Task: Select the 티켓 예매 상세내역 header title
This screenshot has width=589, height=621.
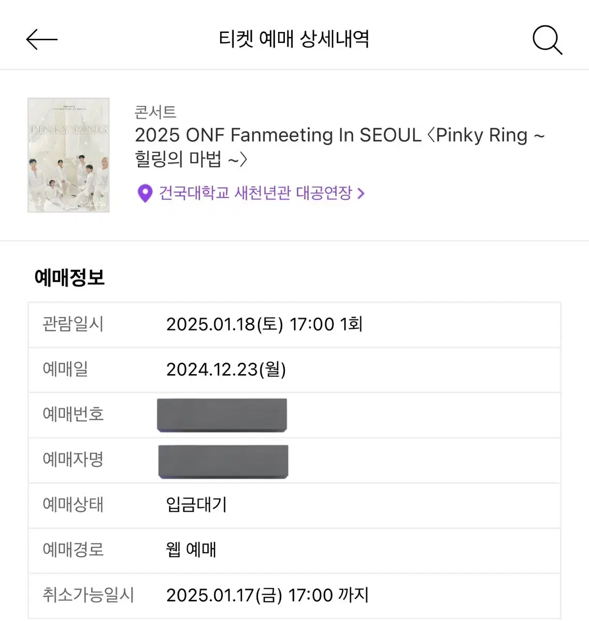Action: 294,39
